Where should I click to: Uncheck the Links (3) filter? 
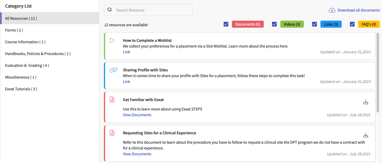(314, 24)
